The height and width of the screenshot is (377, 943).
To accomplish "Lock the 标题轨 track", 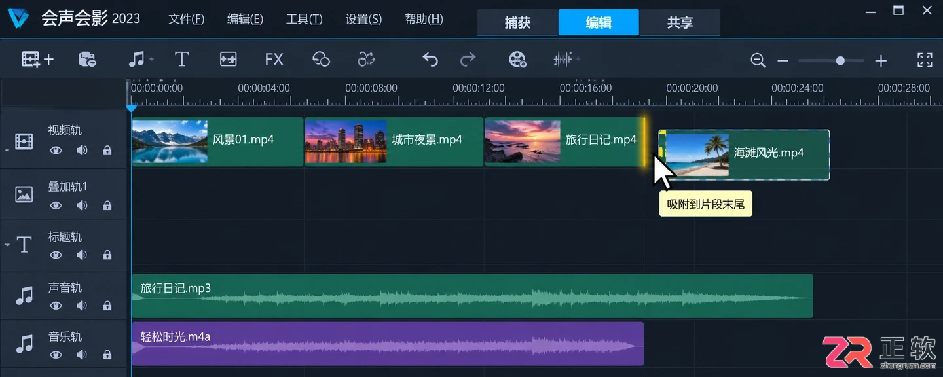I will coord(107,256).
